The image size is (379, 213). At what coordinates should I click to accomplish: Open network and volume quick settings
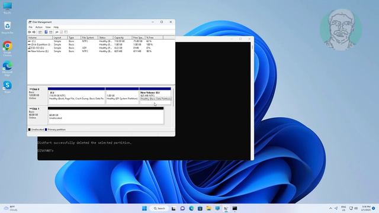354,208
